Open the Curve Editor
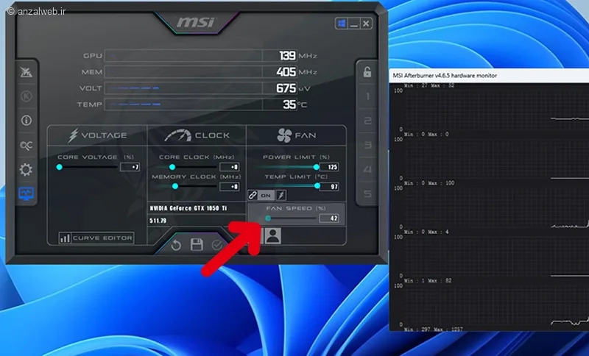 tap(96, 238)
